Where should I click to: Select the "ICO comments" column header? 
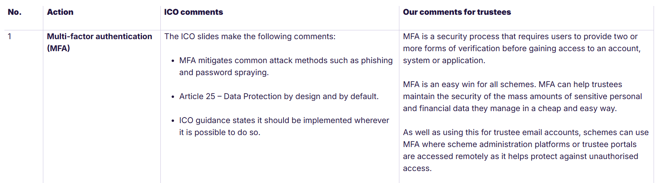click(193, 12)
